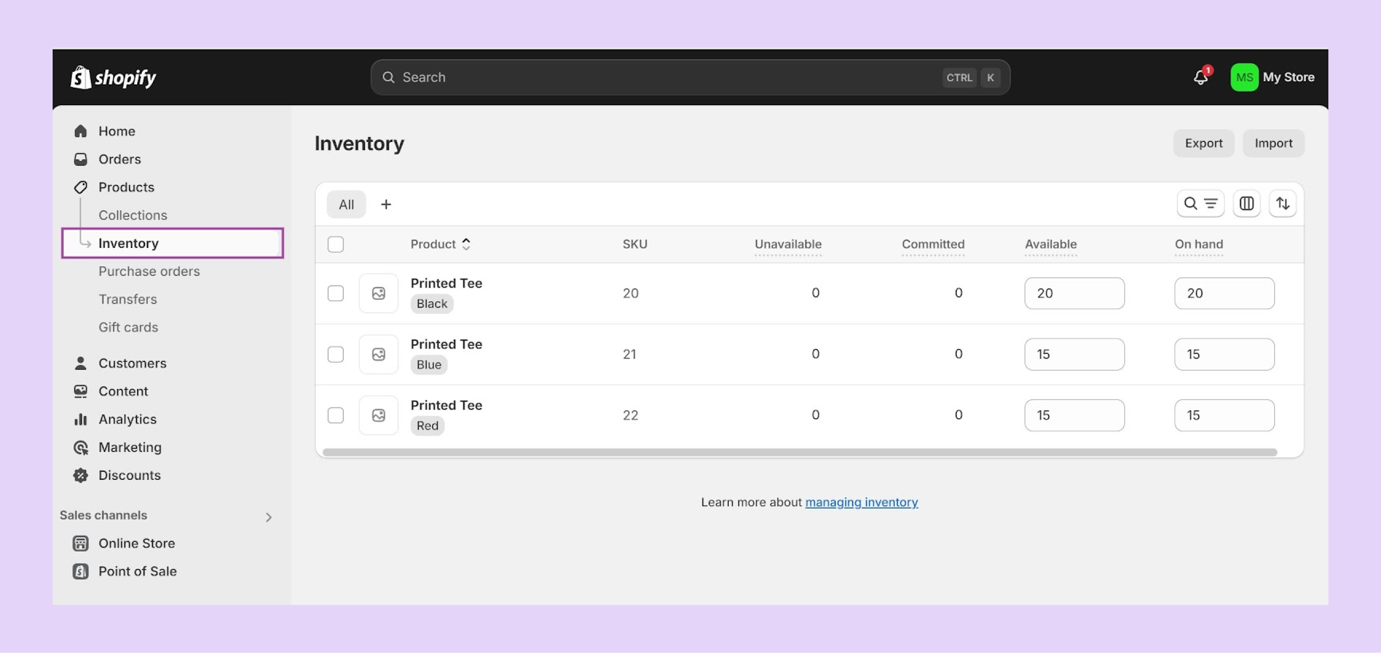The height and width of the screenshot is (653, 1381).
Task: Select the All view tab
Action: (x=347, y=204)
